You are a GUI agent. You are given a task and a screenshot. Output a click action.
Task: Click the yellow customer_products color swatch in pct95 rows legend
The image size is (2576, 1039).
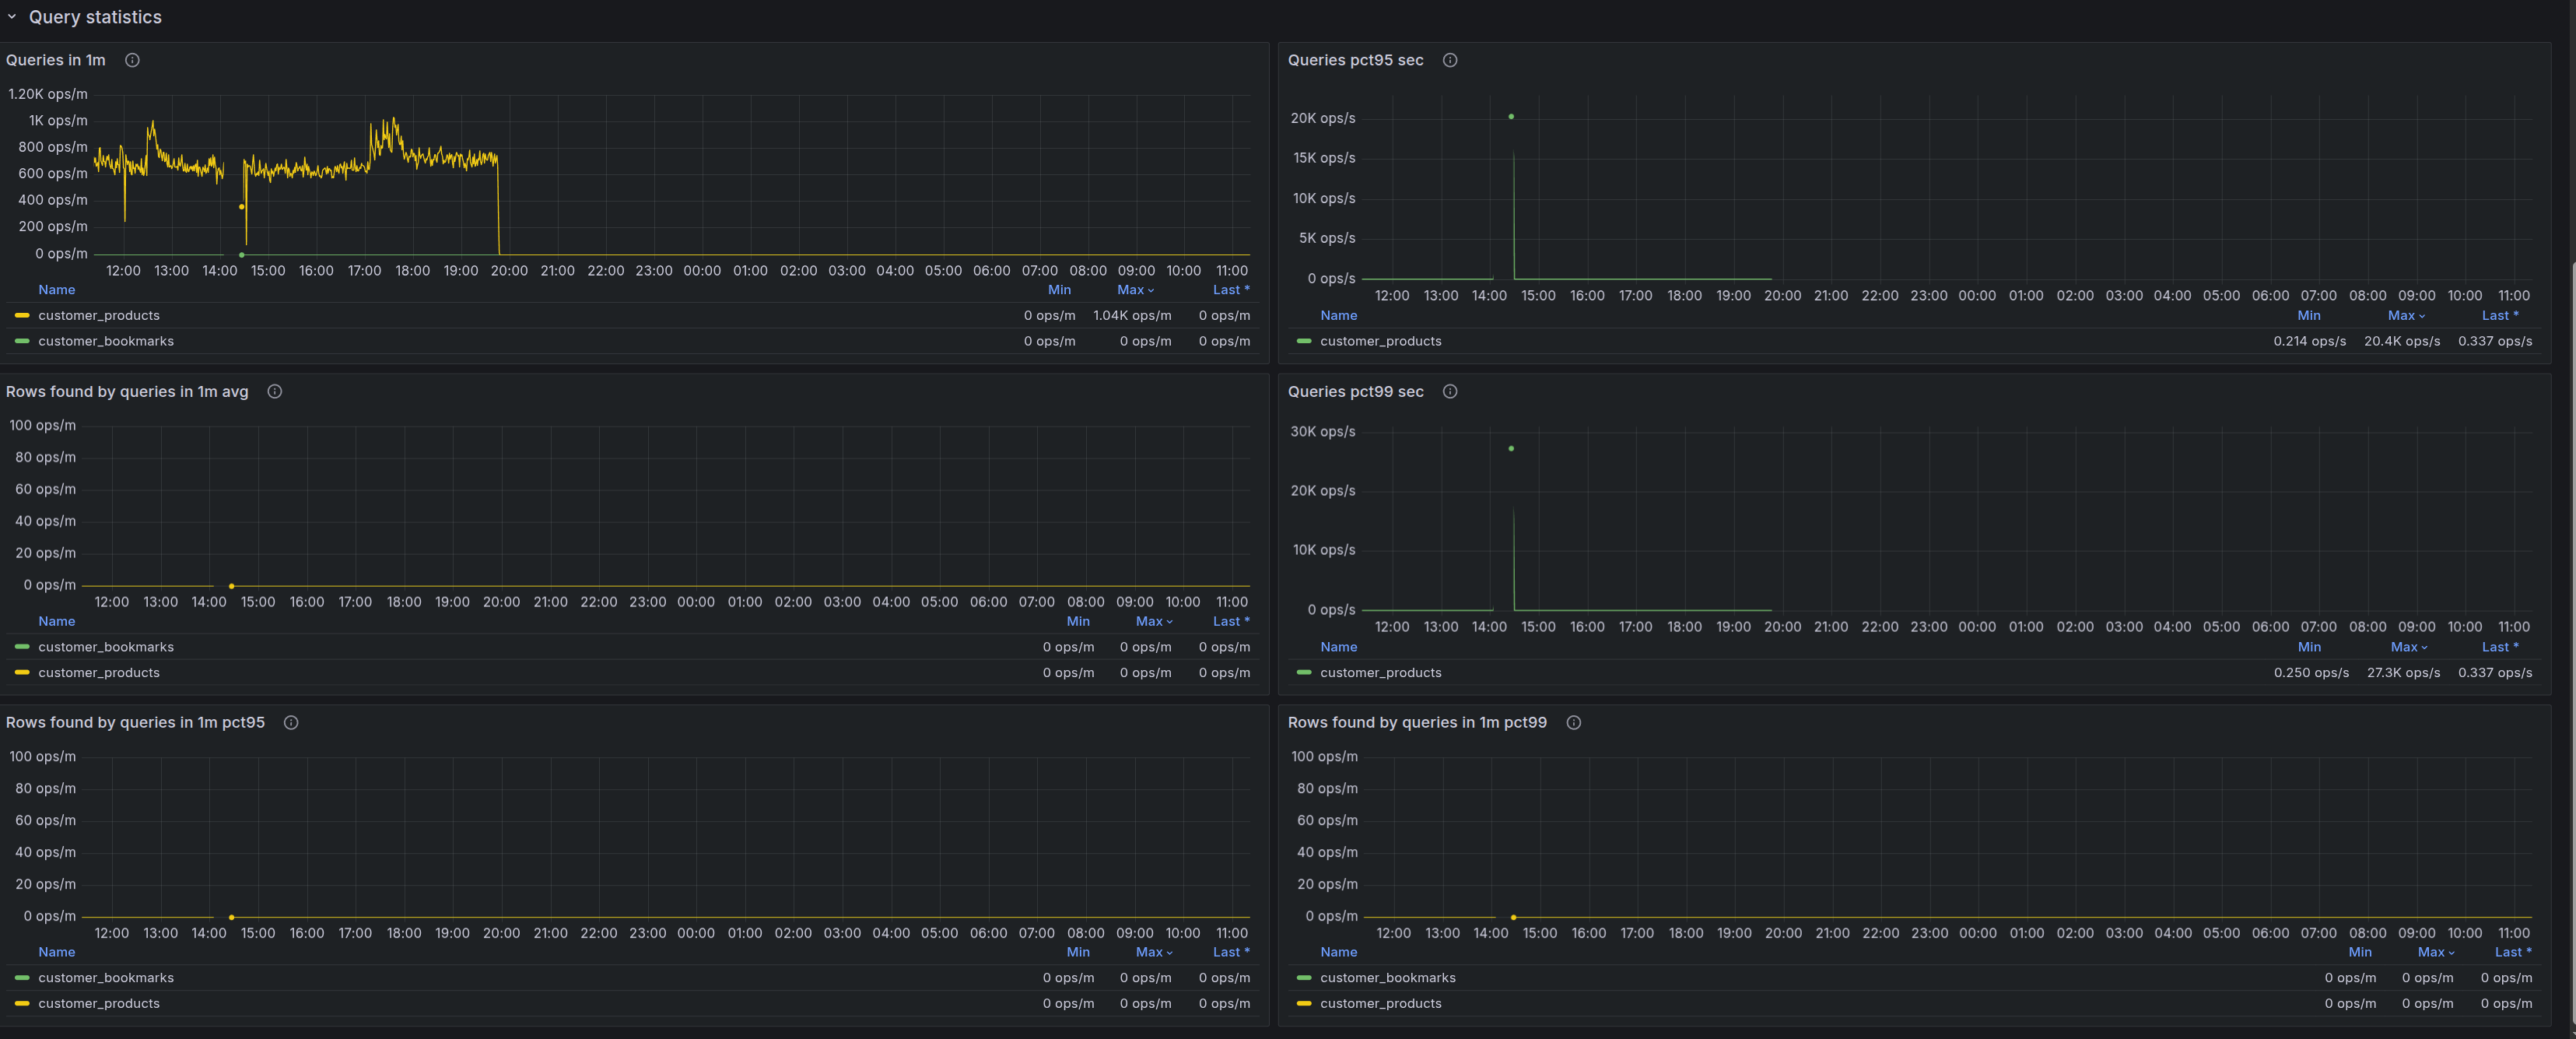pyautogui.click(x=22, y=1004)
